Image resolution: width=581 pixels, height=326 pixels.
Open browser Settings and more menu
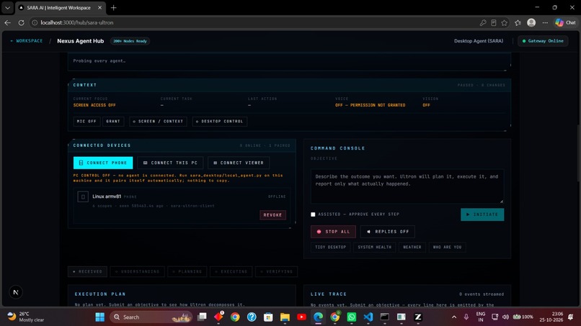[545, 22]
